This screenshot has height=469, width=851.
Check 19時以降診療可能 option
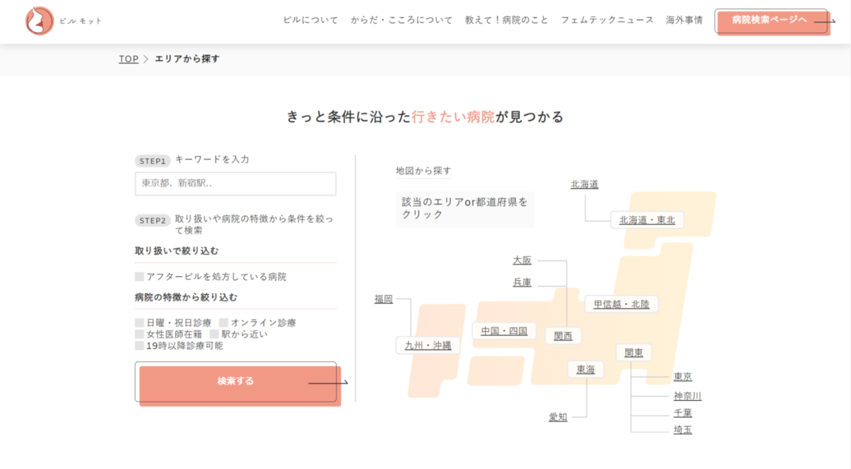point(140,346)
